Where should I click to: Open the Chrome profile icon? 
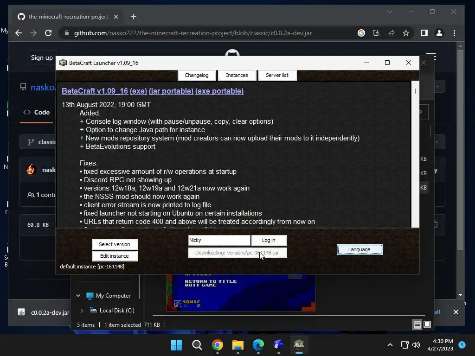[x=439, y=33]
